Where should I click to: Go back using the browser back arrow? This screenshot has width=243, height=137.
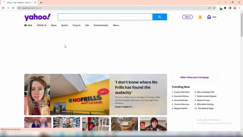3,8
